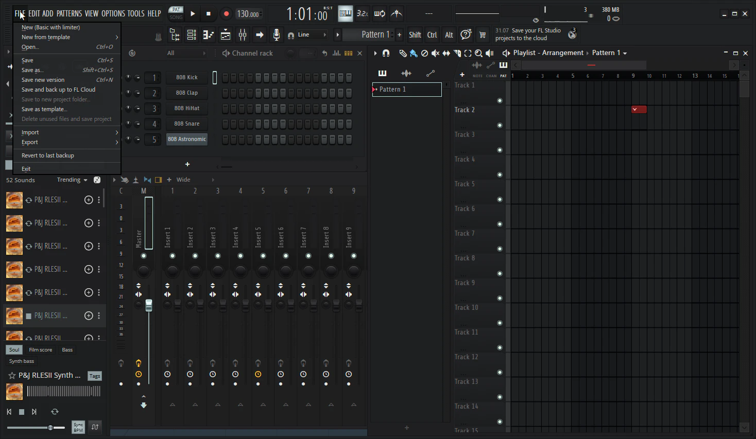Click the Master channel volume fader
The image size is (756, 439).
point(149,305)
